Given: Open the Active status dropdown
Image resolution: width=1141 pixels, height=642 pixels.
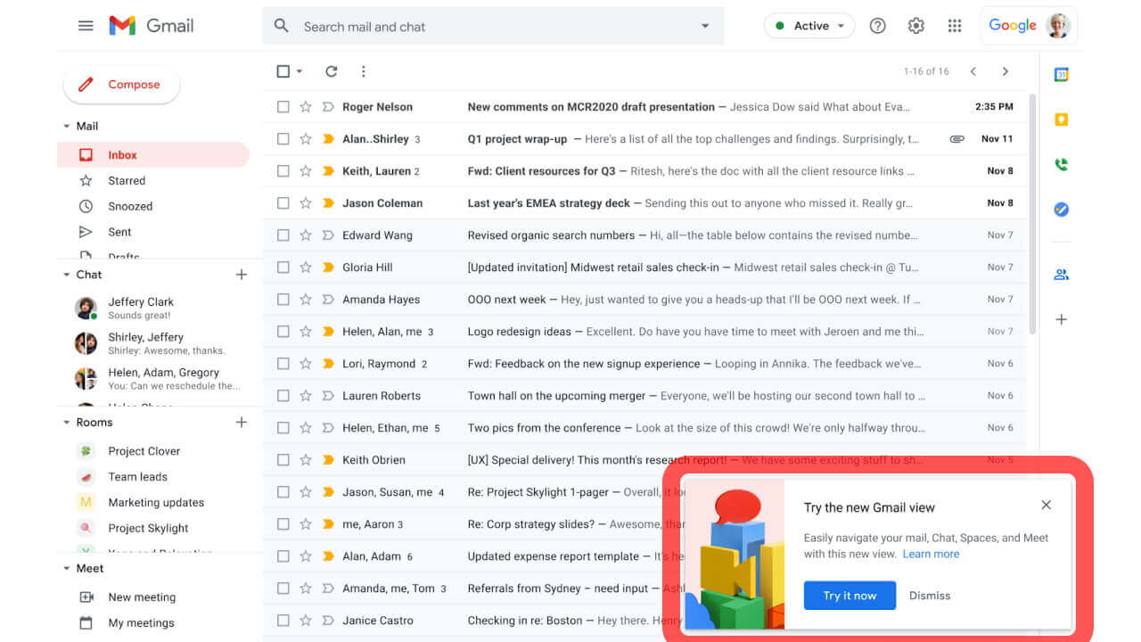Looking at the screenshot, I should pos(809,25).
